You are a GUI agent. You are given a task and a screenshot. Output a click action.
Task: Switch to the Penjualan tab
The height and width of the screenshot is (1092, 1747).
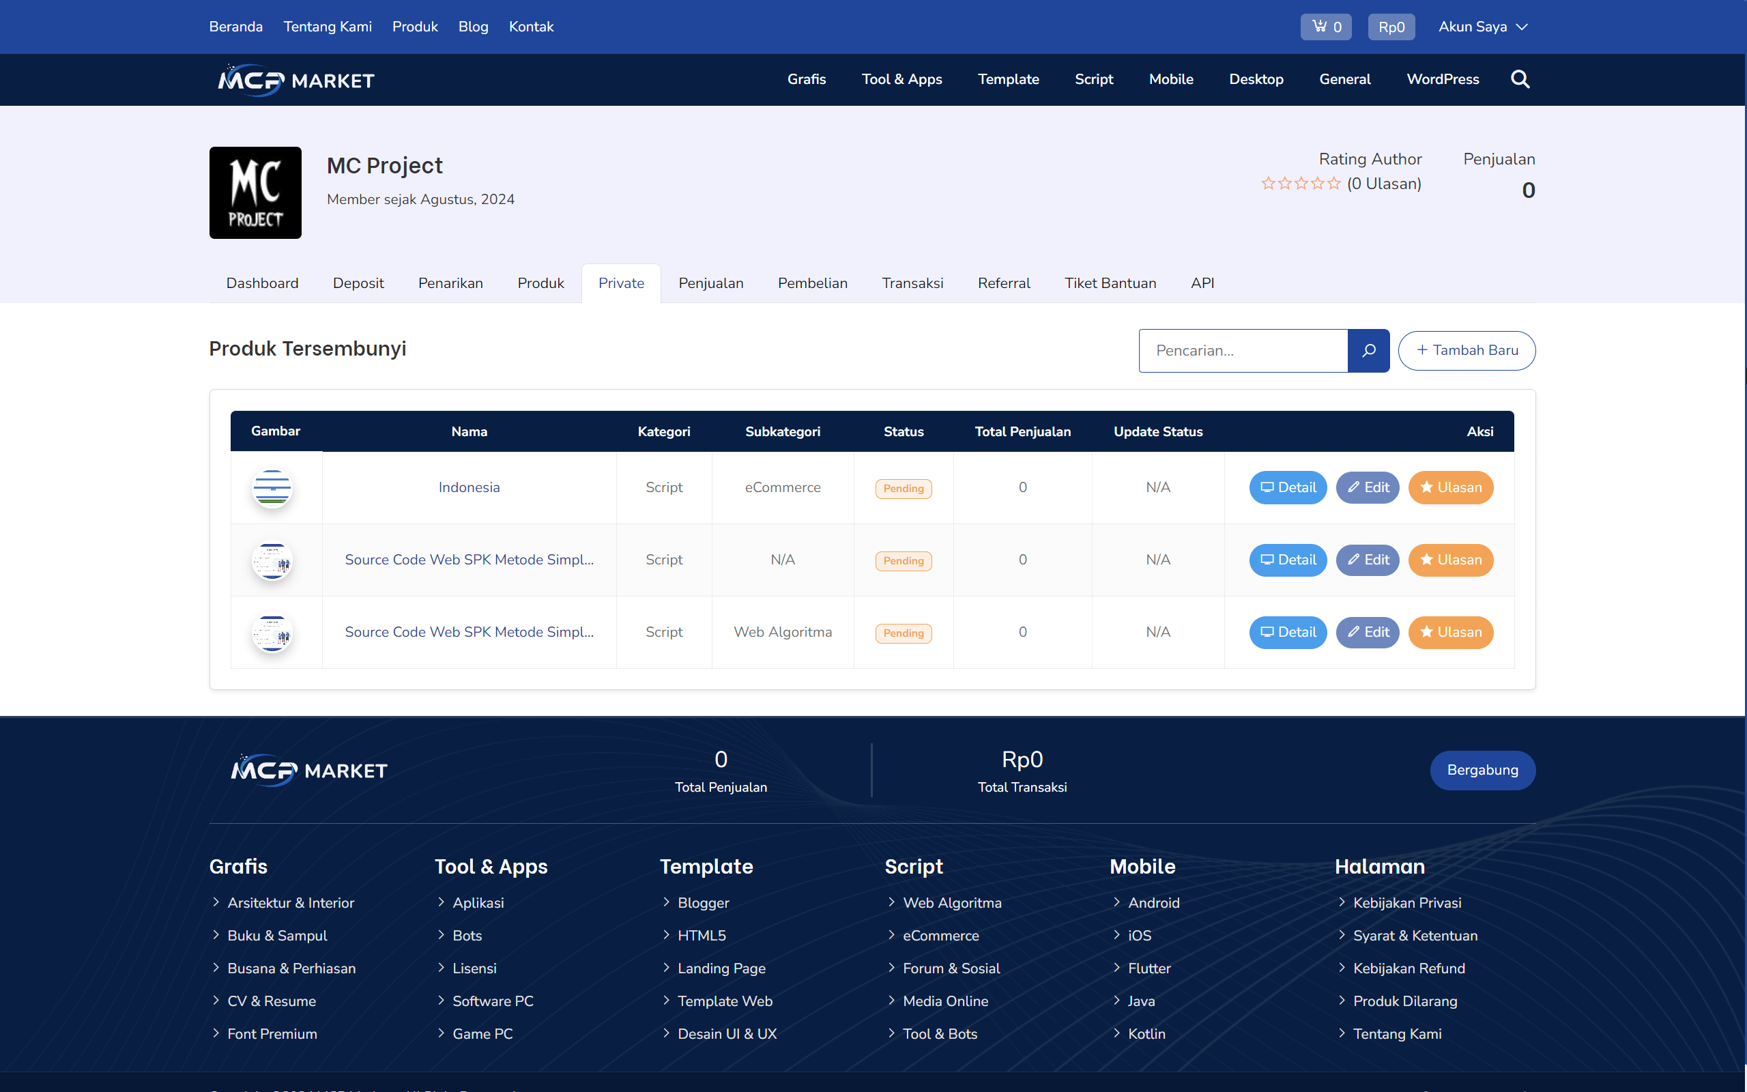(x=710, y=283)
